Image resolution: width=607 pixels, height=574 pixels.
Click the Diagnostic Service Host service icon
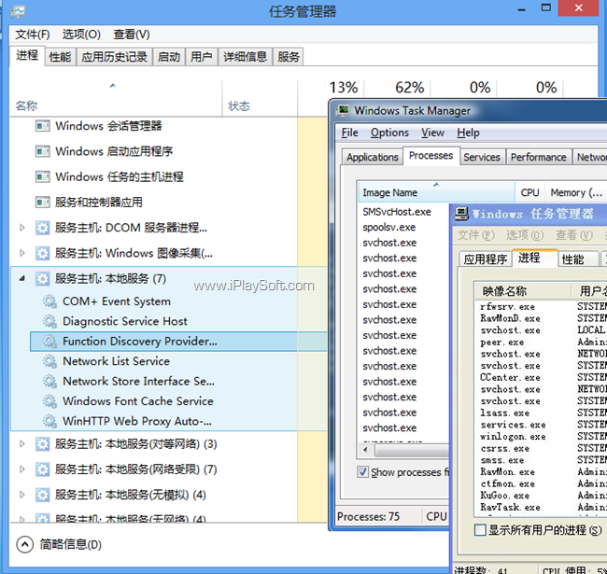pyautogui.click(x=49, y=321)
